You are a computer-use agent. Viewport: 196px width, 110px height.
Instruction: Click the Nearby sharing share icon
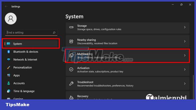71,41
